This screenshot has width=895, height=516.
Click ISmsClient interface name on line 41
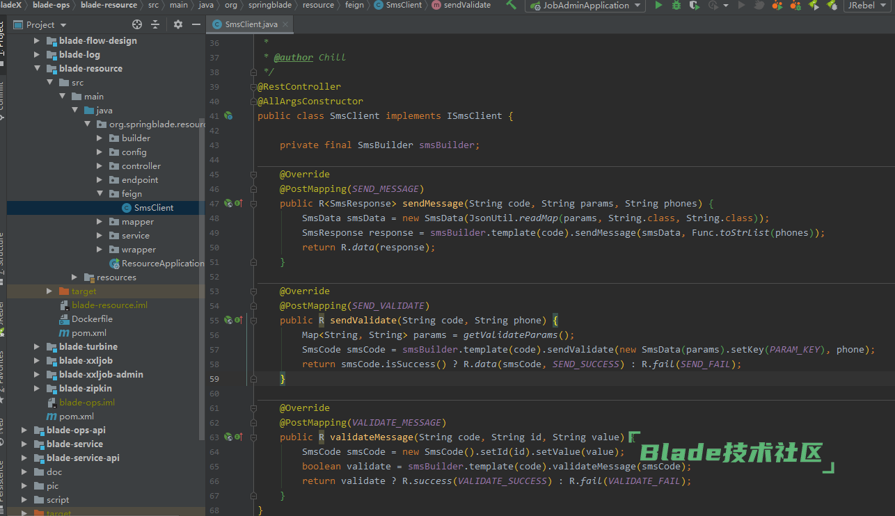coord(475,116)
